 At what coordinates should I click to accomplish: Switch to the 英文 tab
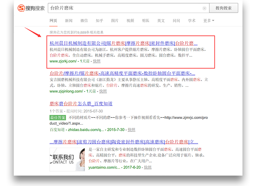(161, 21)
